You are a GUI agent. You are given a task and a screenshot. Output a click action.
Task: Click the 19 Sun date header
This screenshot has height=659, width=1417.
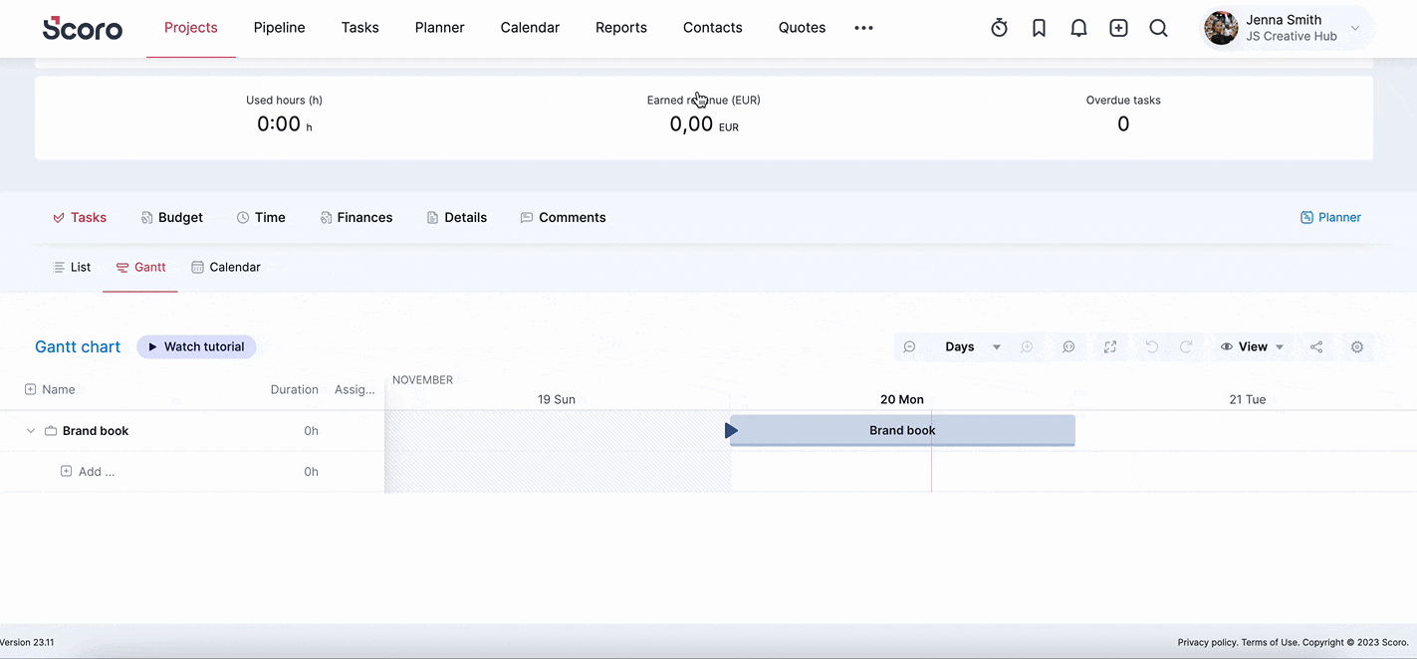tap(557, 399)
